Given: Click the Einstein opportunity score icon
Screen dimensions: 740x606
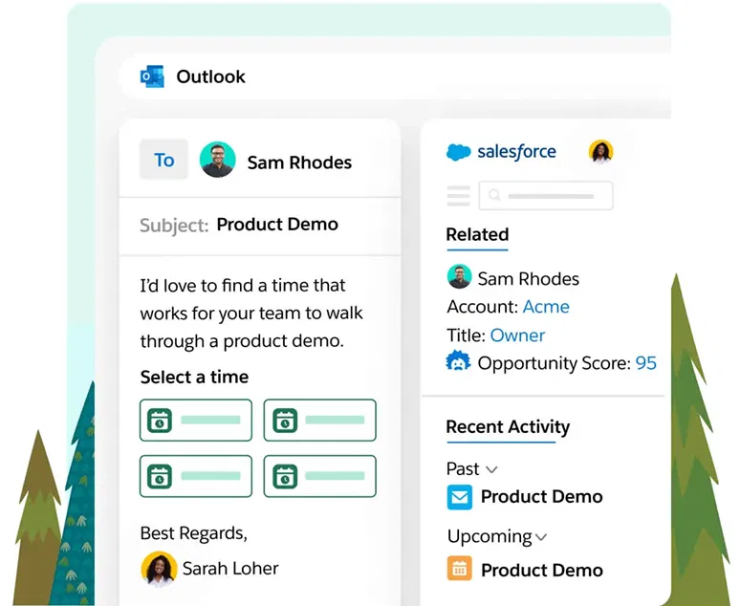Looking at the screenshot, I should 458,361.
